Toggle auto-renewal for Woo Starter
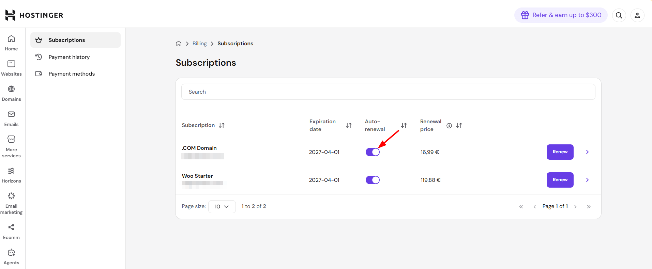Viewport: 652px width, 269px height. point(373,180)
